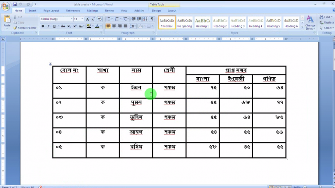Copy selected content
The image size is (335, 188).
point(19,23)
